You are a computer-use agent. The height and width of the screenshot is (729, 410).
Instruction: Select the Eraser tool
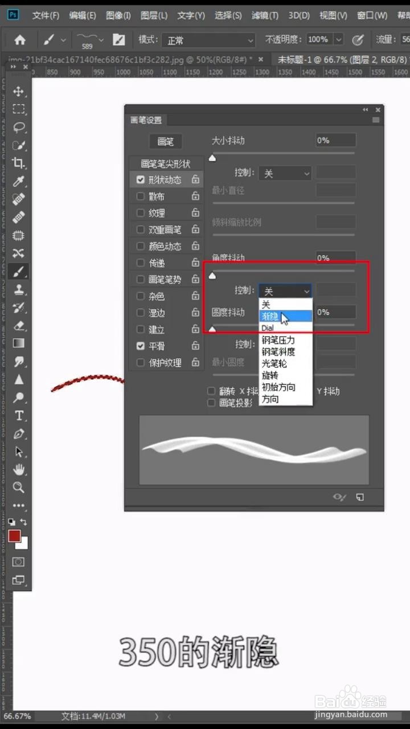(19, 325)
